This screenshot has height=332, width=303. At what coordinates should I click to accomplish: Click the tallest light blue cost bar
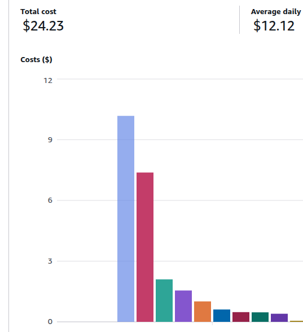point(126,219)
